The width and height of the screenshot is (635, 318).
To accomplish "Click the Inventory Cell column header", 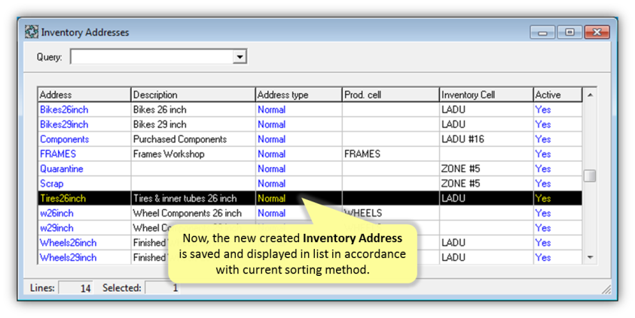I will (485, 95).
